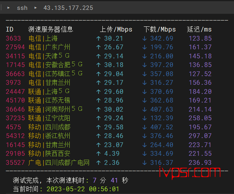Select timestamp 2023-05-22 00:56:01
Image resolution: width=234 pixels, height=194 pixels.
coord(83,189)
